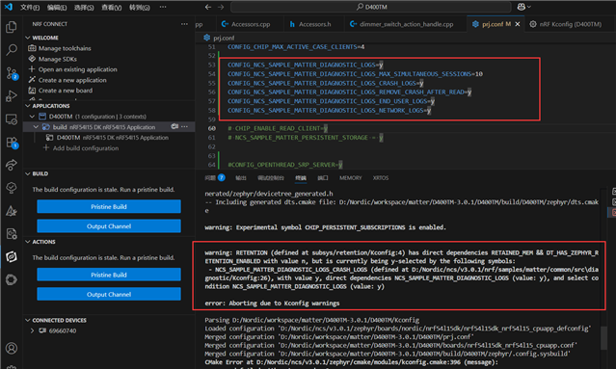This screenshot has width=616, height=369.
Task: Close the prj.conf tab
Action: pyautogui.click(x=518, y=24)
